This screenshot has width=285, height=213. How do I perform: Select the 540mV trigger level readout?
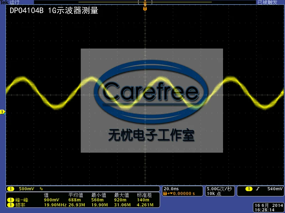pyautogui.click(x=275, y=189)
